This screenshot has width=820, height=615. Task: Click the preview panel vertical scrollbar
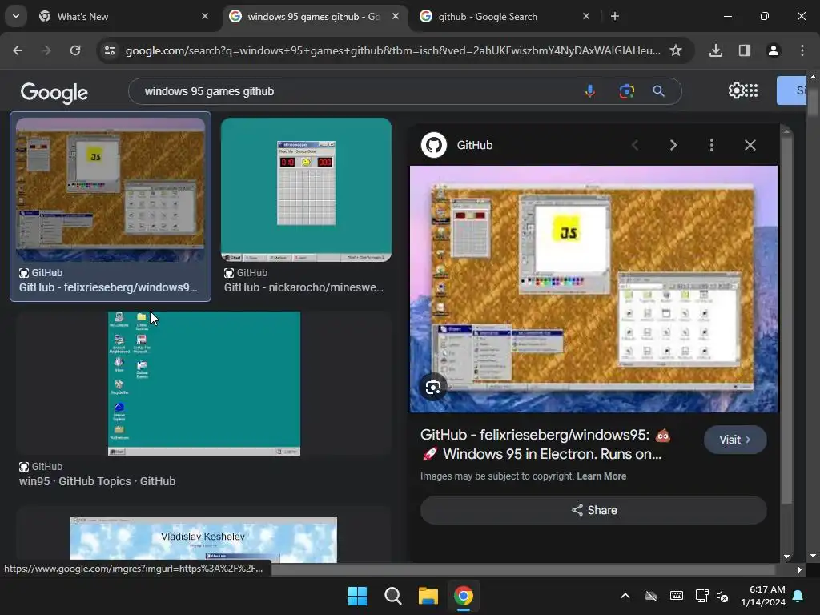[786, 319]
